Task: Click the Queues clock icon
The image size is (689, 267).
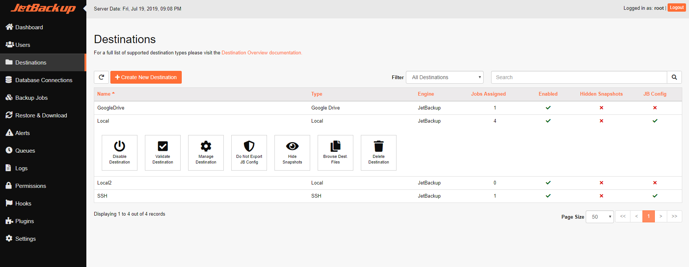Action: click(9, 150)
